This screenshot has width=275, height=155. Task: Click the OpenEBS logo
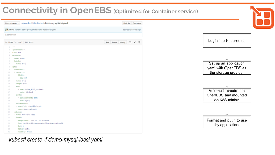(x=262, y=17)
